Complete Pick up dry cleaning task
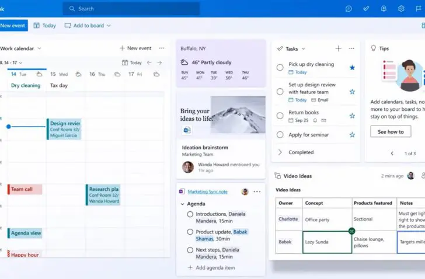The height and width of the screenshot is (279, 425). tap(280, 67)
